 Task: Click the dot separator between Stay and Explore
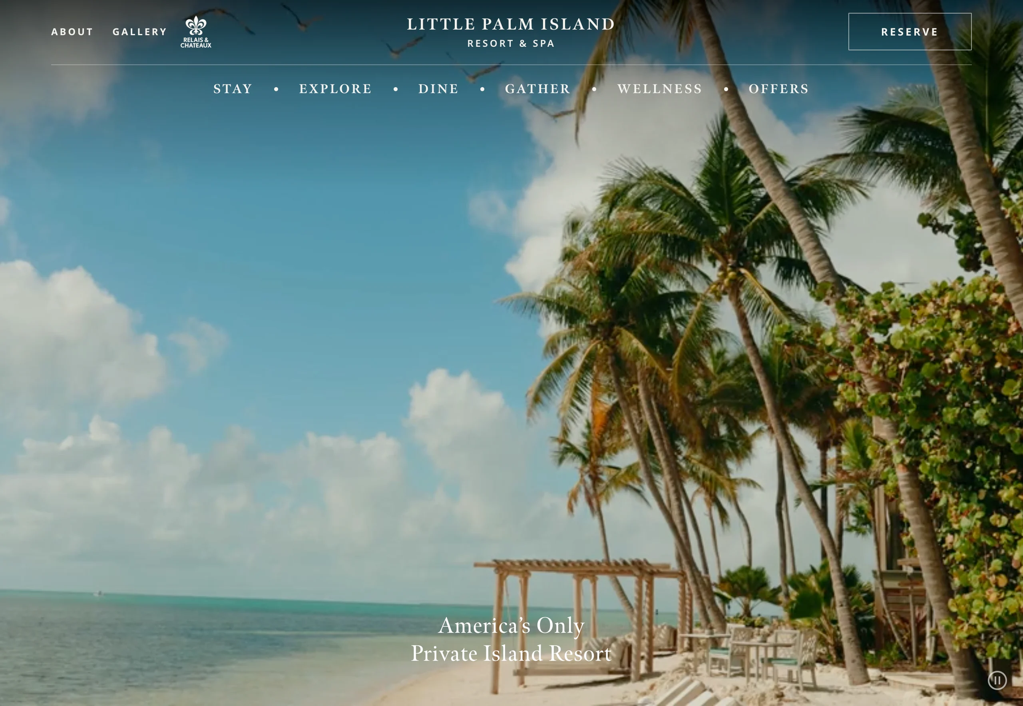pyautogui.click(x=276, y=90)
